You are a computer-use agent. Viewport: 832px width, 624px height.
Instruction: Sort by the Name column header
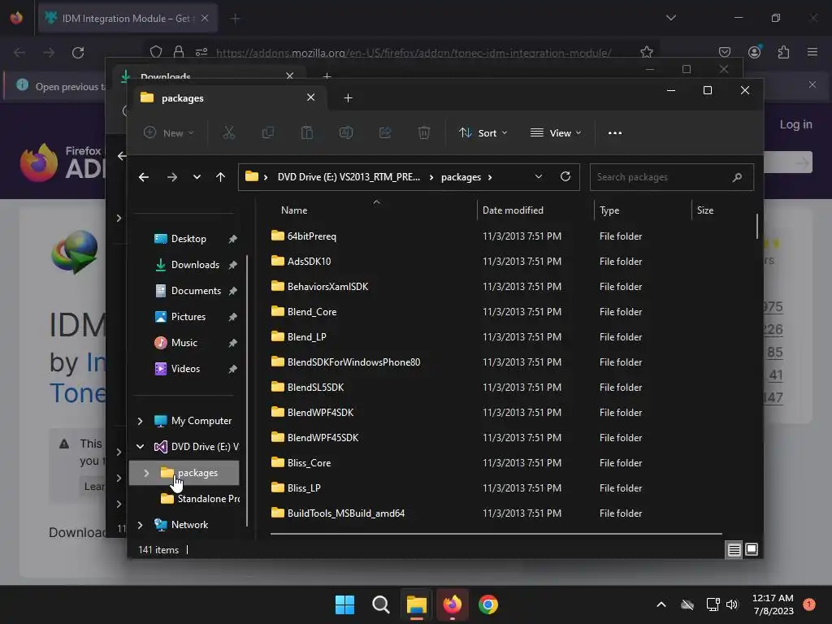tap(294, 210)
